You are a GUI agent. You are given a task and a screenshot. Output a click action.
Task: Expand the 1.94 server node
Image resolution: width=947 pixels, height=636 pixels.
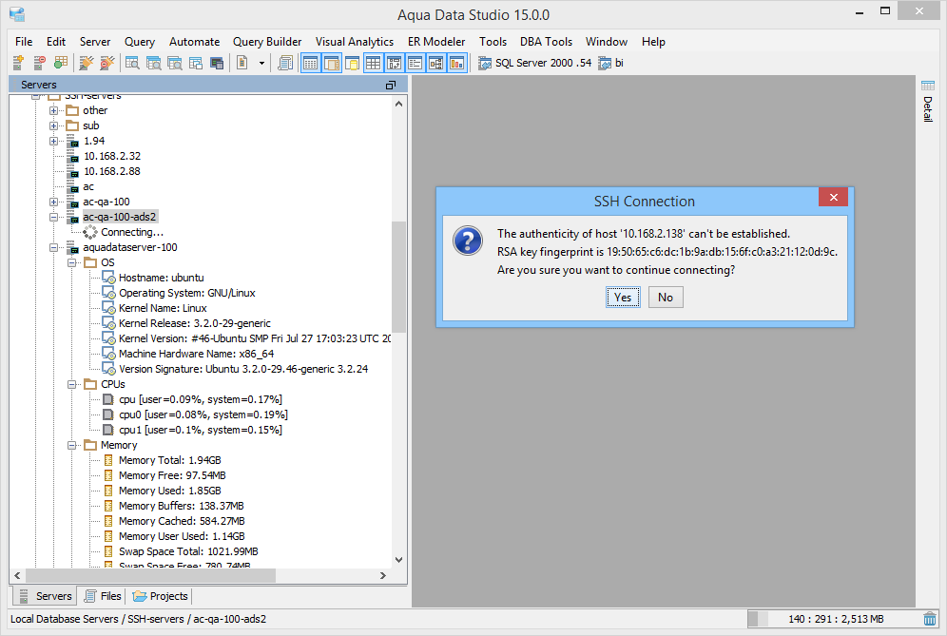coord(54,141)
